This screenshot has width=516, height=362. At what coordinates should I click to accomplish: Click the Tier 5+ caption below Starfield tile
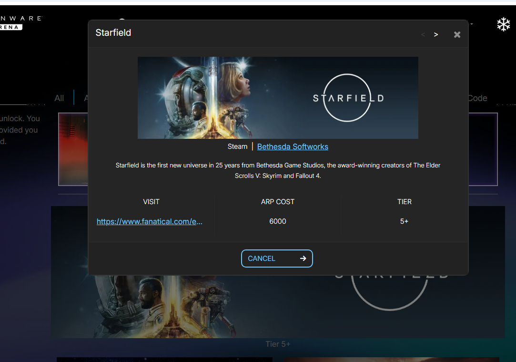[278, 344]
